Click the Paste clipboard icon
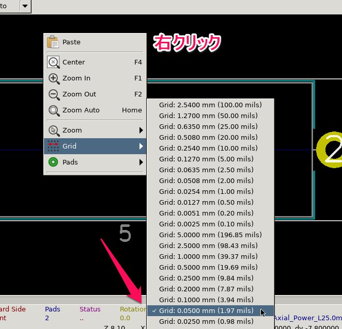This screenshot has width=342, height=329. coord(53,42)
